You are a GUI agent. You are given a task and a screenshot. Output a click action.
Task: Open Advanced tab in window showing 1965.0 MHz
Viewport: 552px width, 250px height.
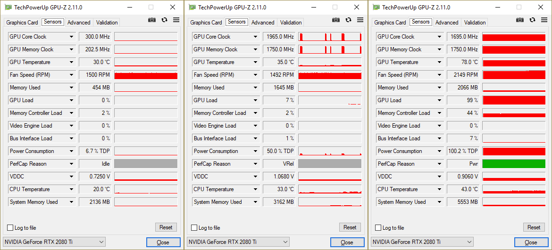click(263, 23)
